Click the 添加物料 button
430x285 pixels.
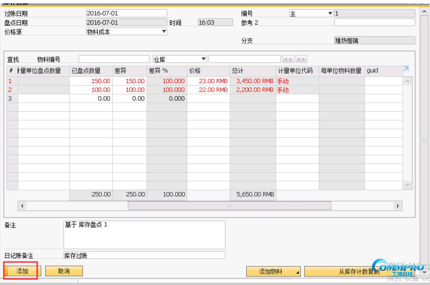270,271
